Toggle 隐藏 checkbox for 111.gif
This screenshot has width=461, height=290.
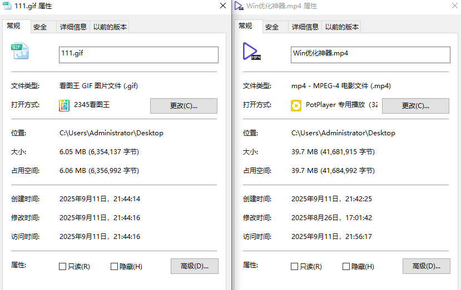(115, 267)
